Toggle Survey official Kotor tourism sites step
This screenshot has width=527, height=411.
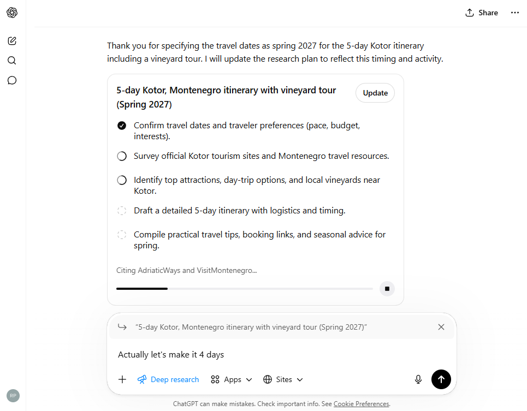(x=122, y=156)
